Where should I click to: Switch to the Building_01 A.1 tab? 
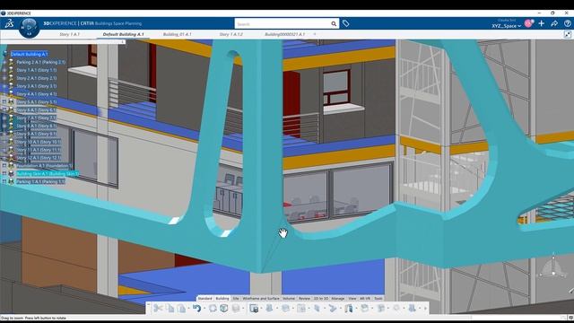coord(177,34)
